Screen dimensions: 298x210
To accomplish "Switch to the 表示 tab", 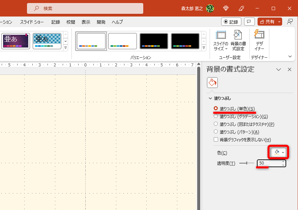I will [x=86, y=22].
